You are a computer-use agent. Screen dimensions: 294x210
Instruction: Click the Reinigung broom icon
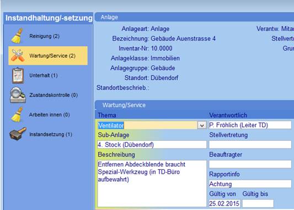[17, 36]
